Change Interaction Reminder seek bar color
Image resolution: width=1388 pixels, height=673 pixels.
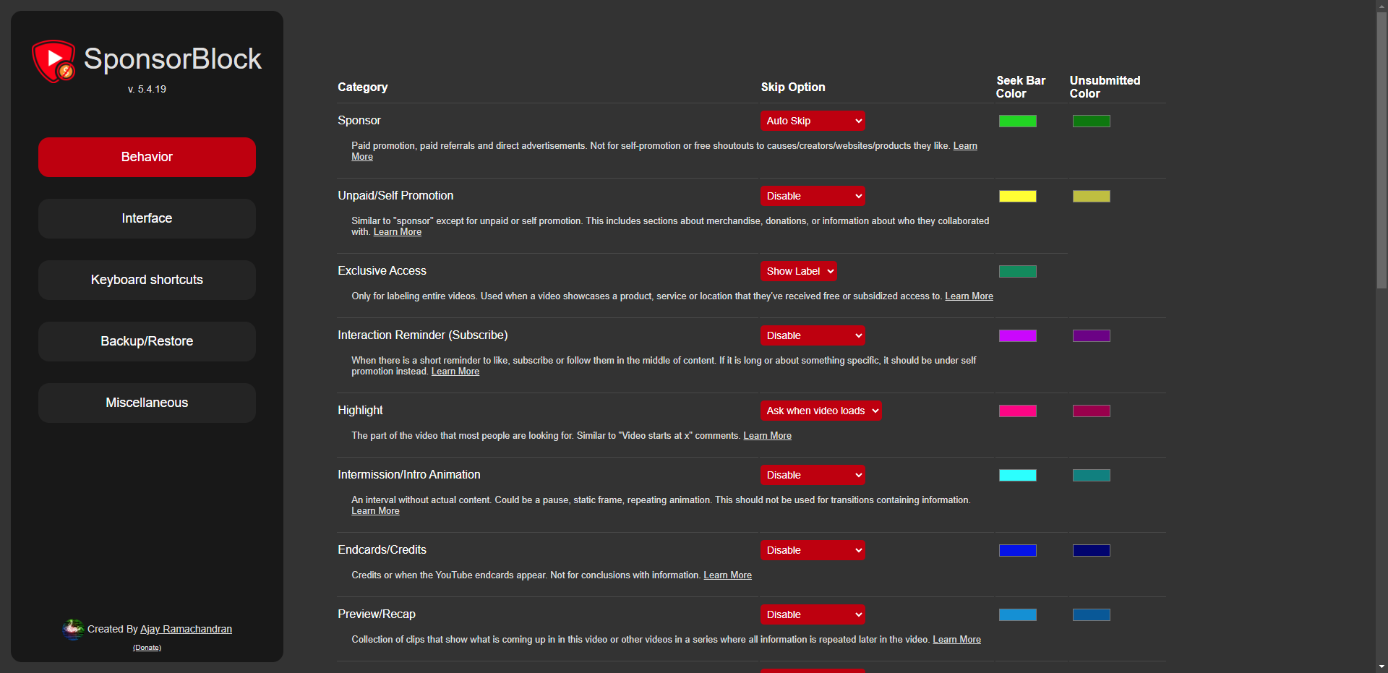click(x=1018, y=336)
